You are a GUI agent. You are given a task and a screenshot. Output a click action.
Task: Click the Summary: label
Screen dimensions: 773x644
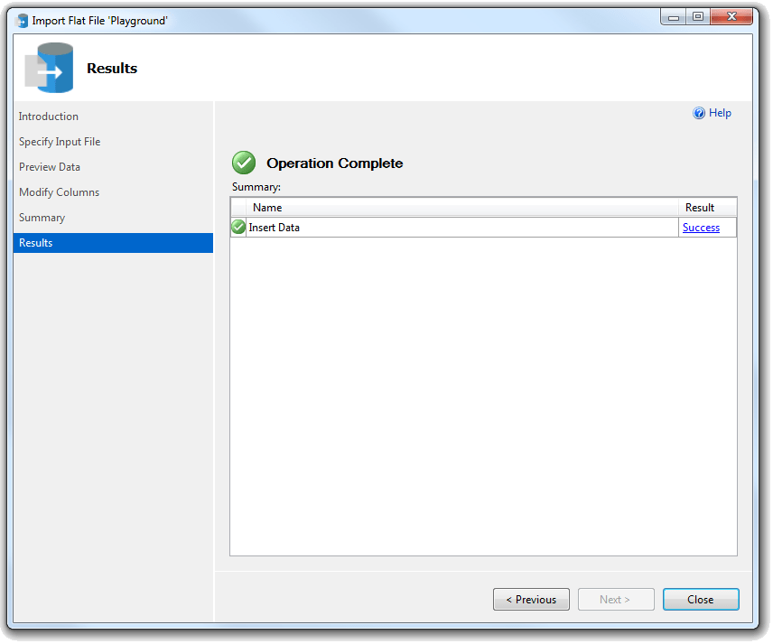256,187
